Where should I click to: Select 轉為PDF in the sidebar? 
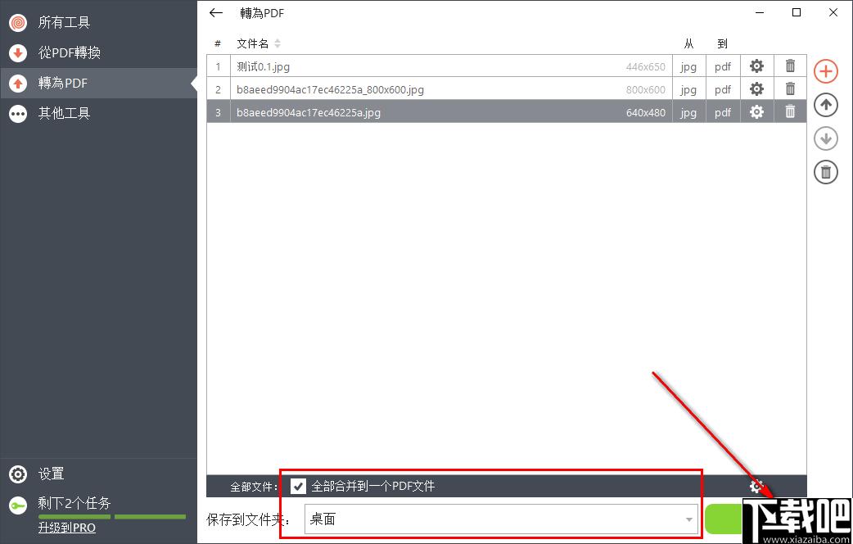(x=98, y=84)
